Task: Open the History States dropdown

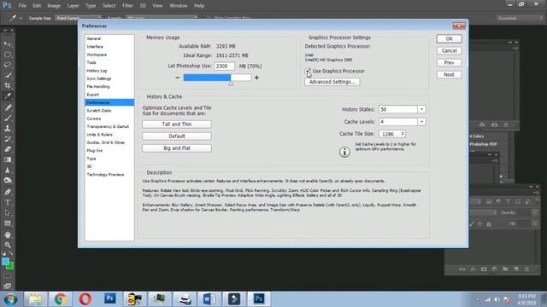Action: [x=421, y=109]
